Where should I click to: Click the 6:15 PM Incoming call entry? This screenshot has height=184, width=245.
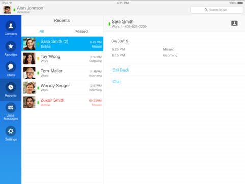(144, 55)
